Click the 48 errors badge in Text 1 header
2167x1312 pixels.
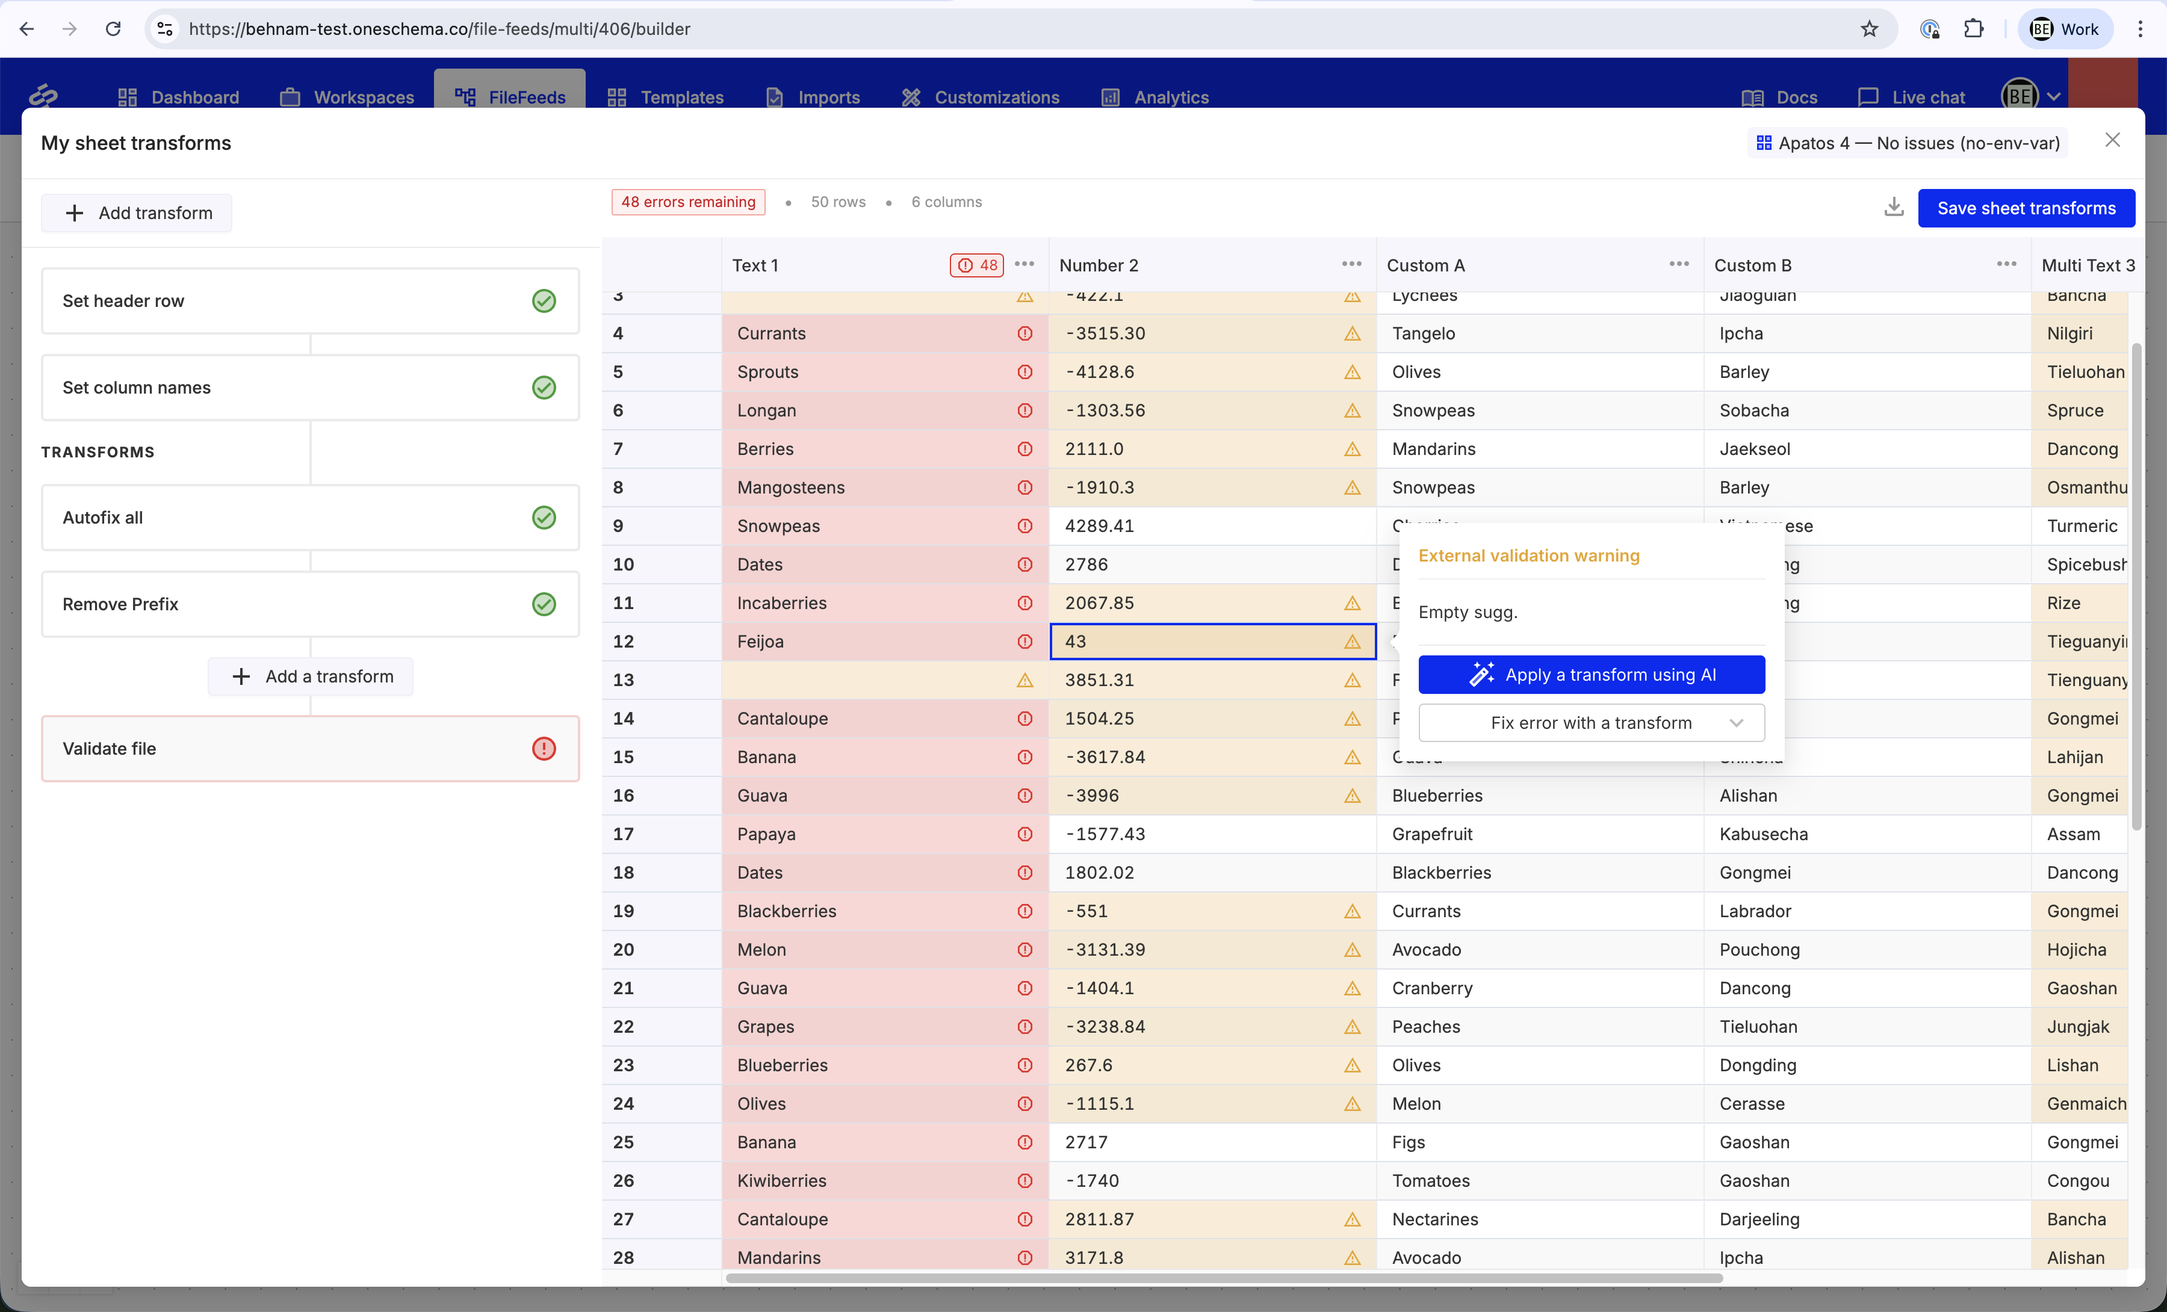977,265
